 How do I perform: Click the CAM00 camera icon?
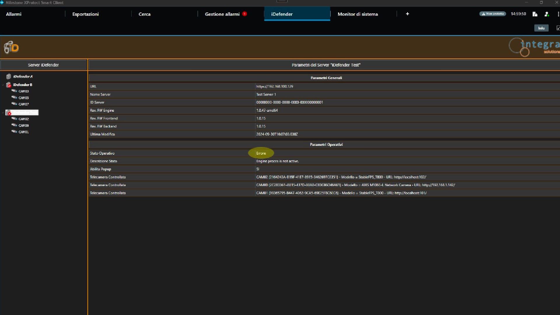pyautogui.click(x=14, y=125)
